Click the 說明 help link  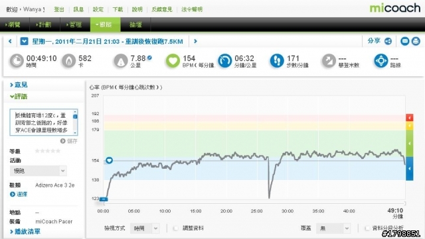[137, 9]
